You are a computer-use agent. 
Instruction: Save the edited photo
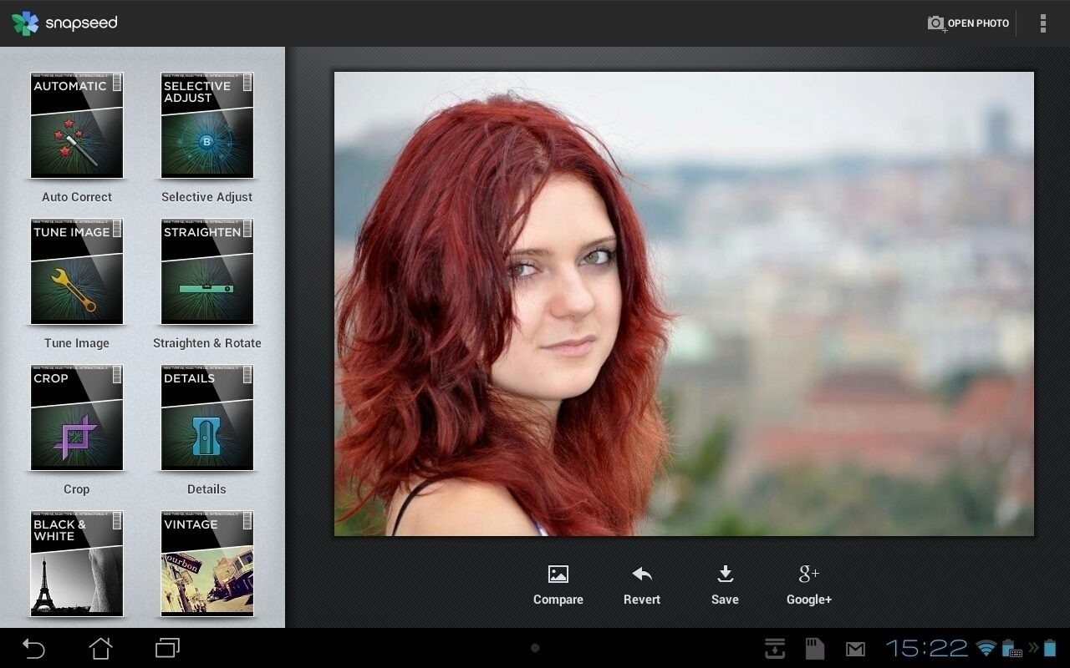(725, 584)
